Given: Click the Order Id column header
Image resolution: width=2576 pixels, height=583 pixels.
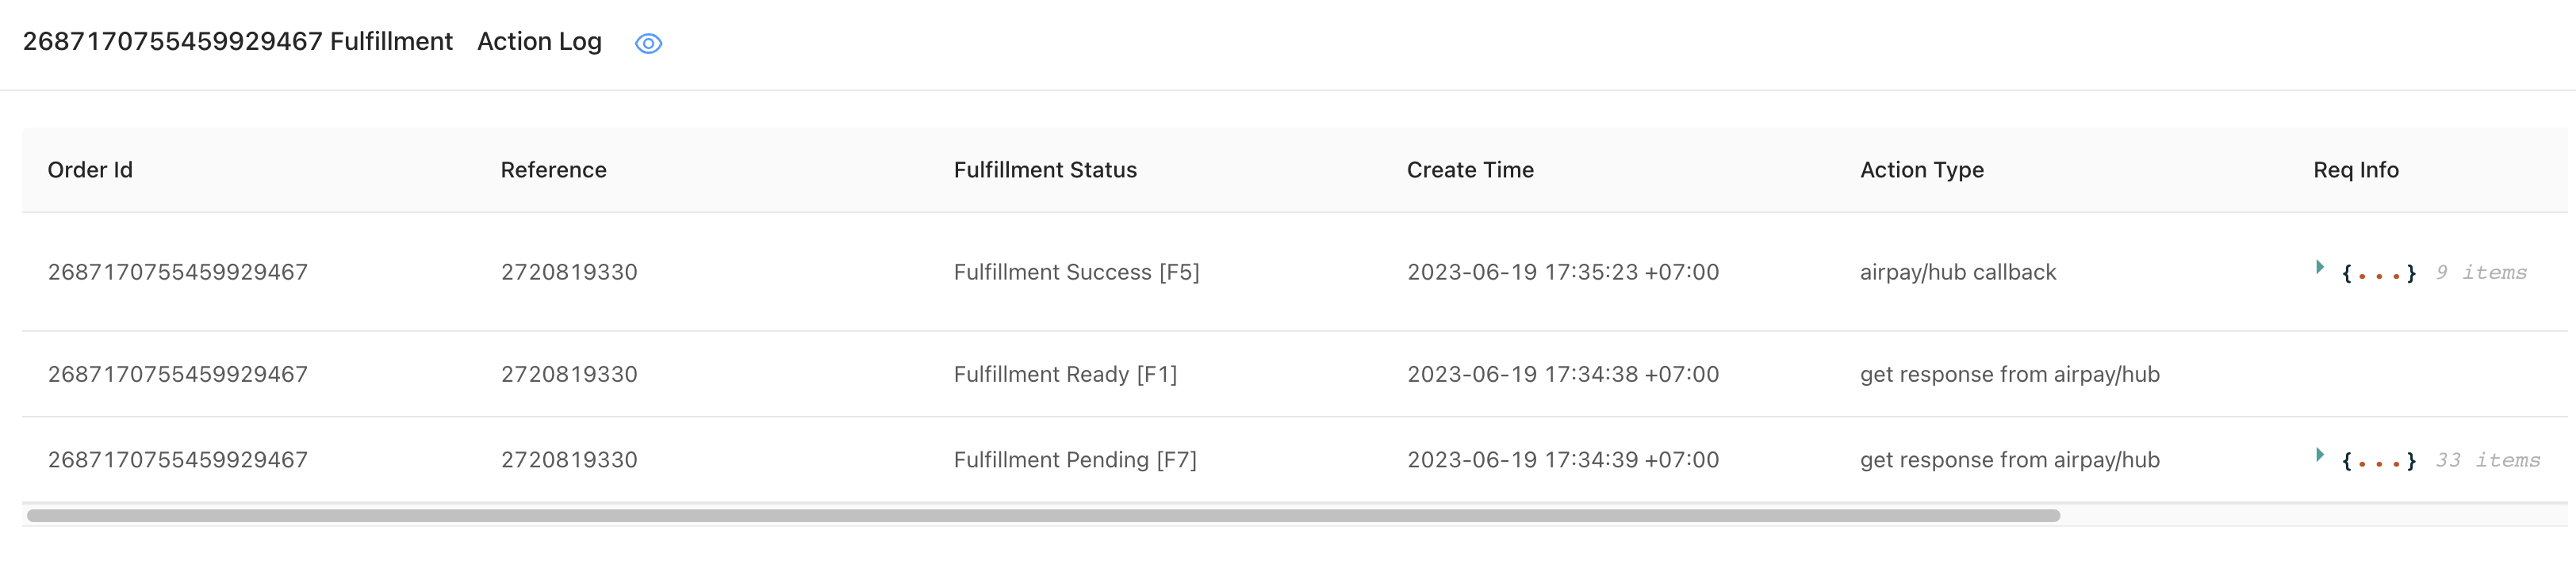Looking at the screenshot, I should point(90,170).
